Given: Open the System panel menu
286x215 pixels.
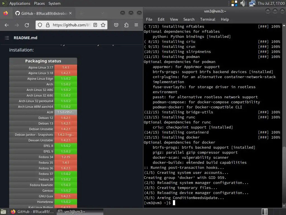Looking at the screenshot, I should [54, 3].
